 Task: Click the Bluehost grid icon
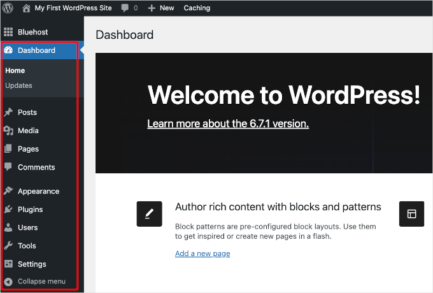pyautogui.click(x=8, y=32)
